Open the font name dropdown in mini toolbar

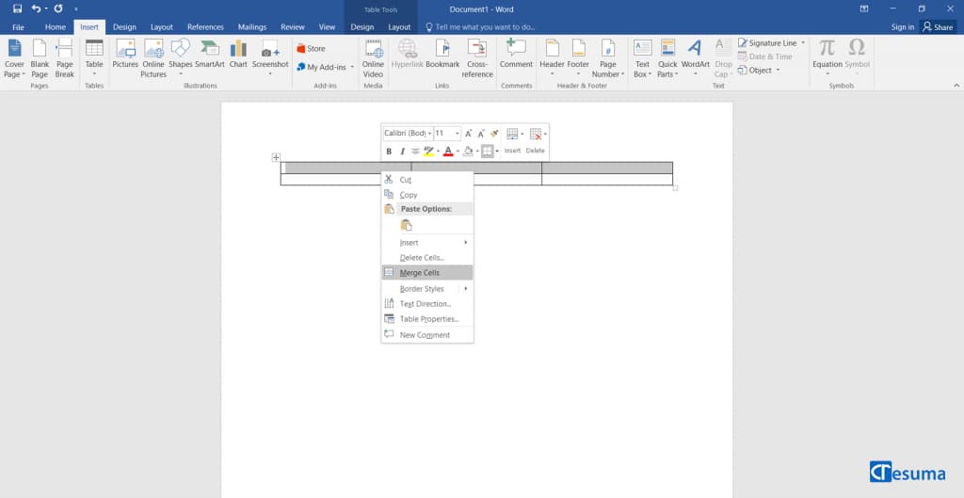tap(429, 134)
